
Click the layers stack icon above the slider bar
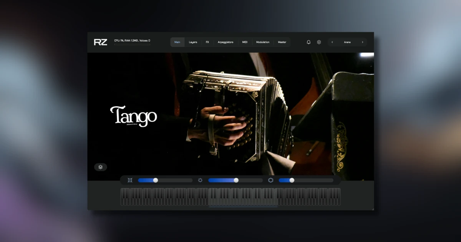click(100, 167)
